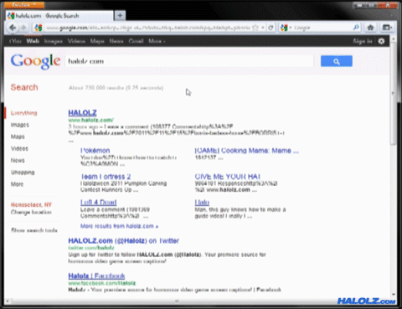This screenshot has height=309, width=402.
Task: Open the Firefox menu dropdown
Action: tap(24, 5)
